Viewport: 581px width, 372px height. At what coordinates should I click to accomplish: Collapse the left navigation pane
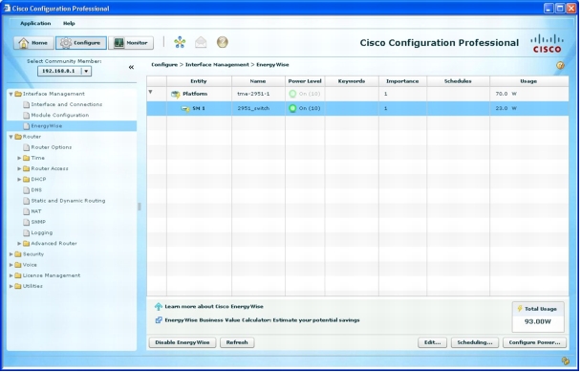131,67
